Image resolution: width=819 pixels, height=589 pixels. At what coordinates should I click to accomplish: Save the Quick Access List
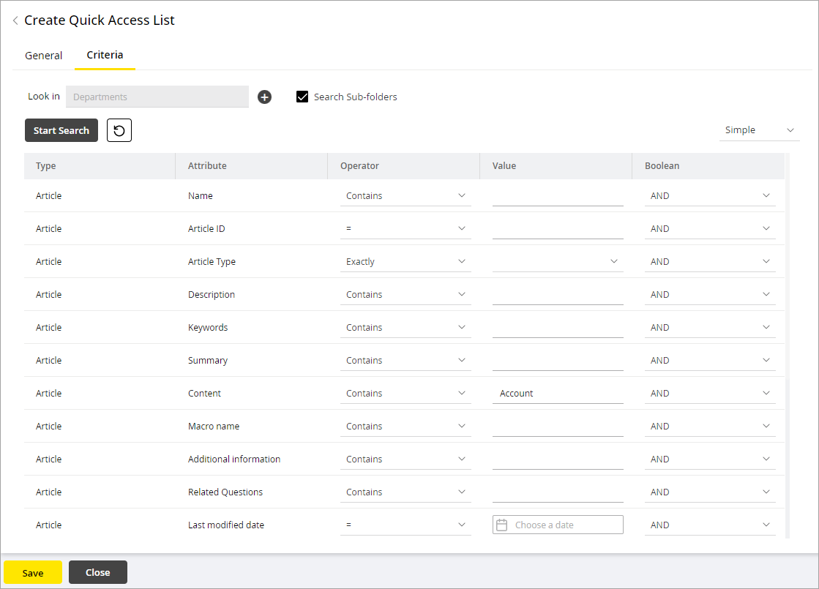pos(33,572)
